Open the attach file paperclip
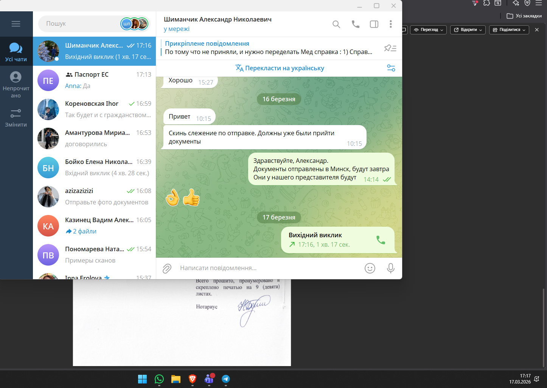This screenshot has width=547, height=388. (167, 268)
